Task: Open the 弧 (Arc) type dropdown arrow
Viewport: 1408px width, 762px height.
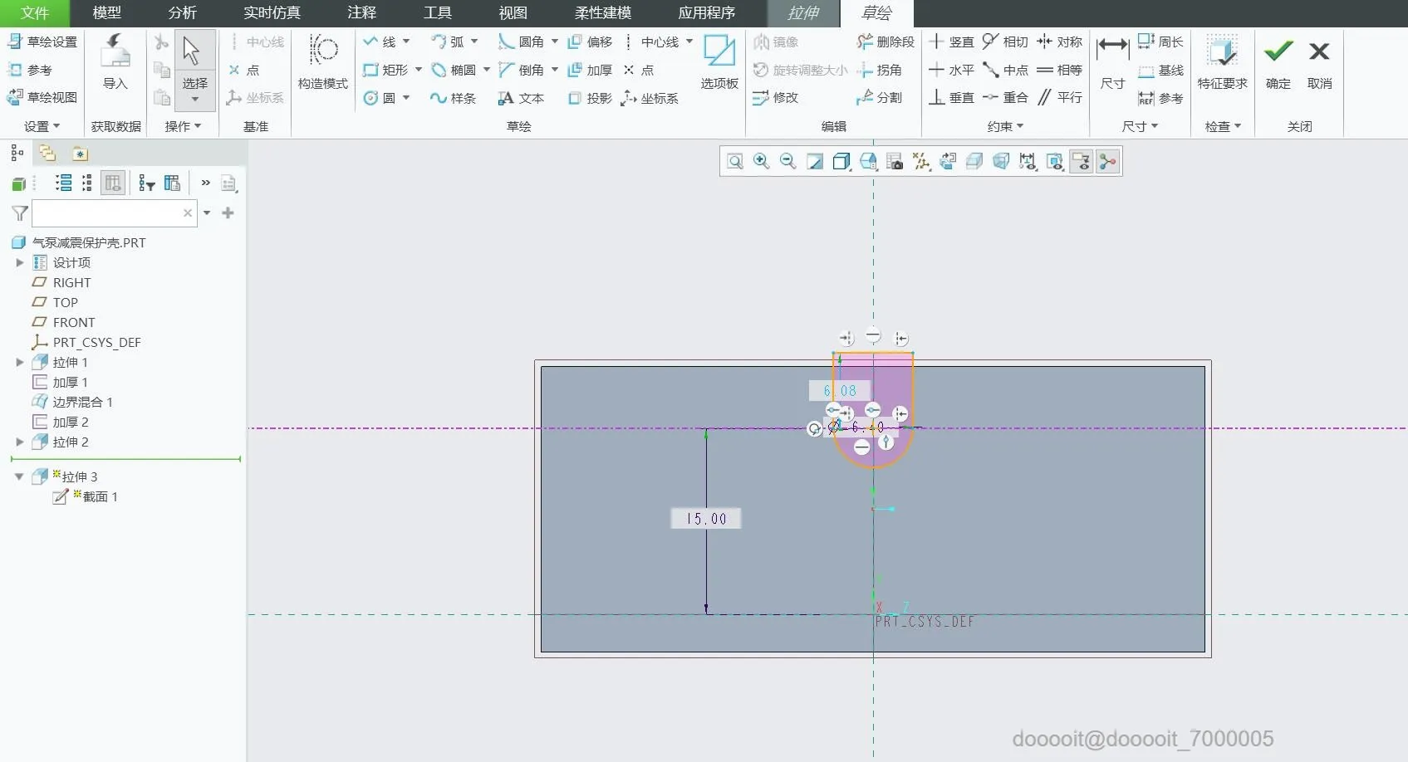Action: click(x=474, y=42)
